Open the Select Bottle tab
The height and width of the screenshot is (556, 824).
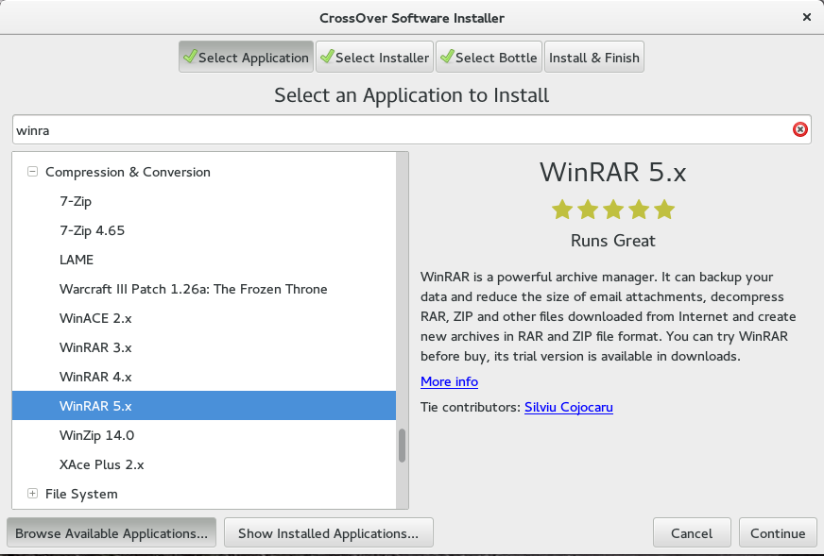tap(489, 57)
